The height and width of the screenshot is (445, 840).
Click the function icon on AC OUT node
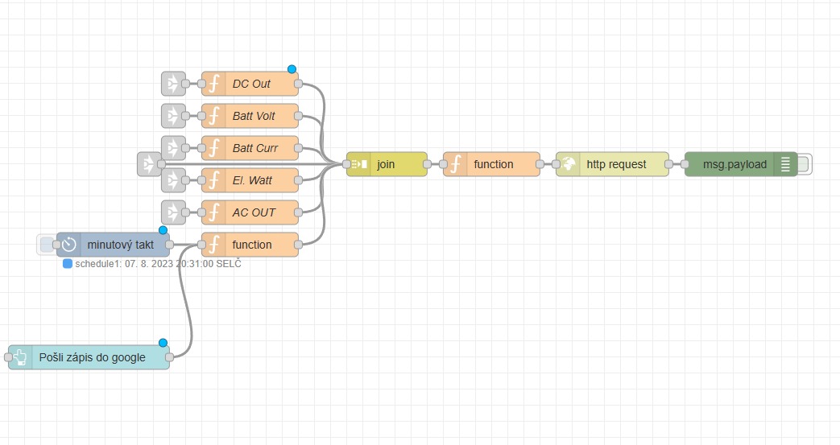[213, 212]
